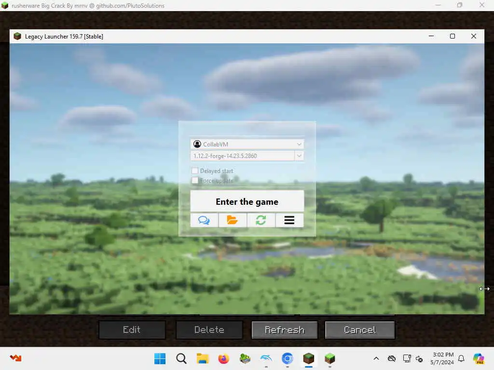Open the game folder icon

(x=232, y=220)
